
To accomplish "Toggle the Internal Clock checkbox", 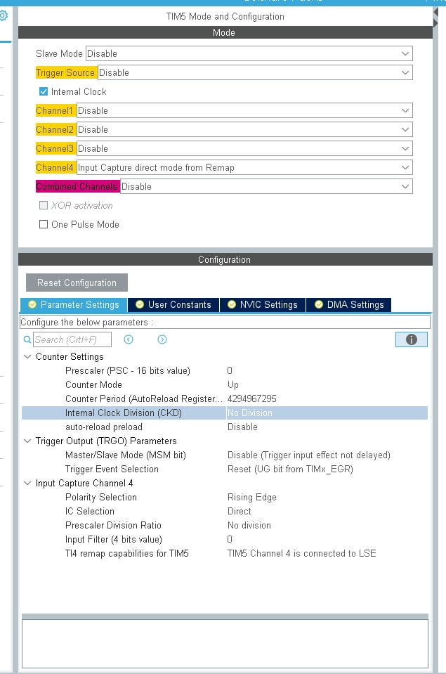I will pos(44,91).
